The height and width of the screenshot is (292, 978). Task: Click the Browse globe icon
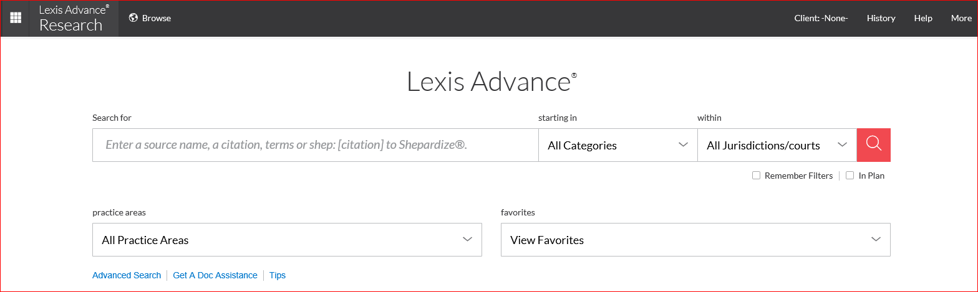[x=133, y=18]
